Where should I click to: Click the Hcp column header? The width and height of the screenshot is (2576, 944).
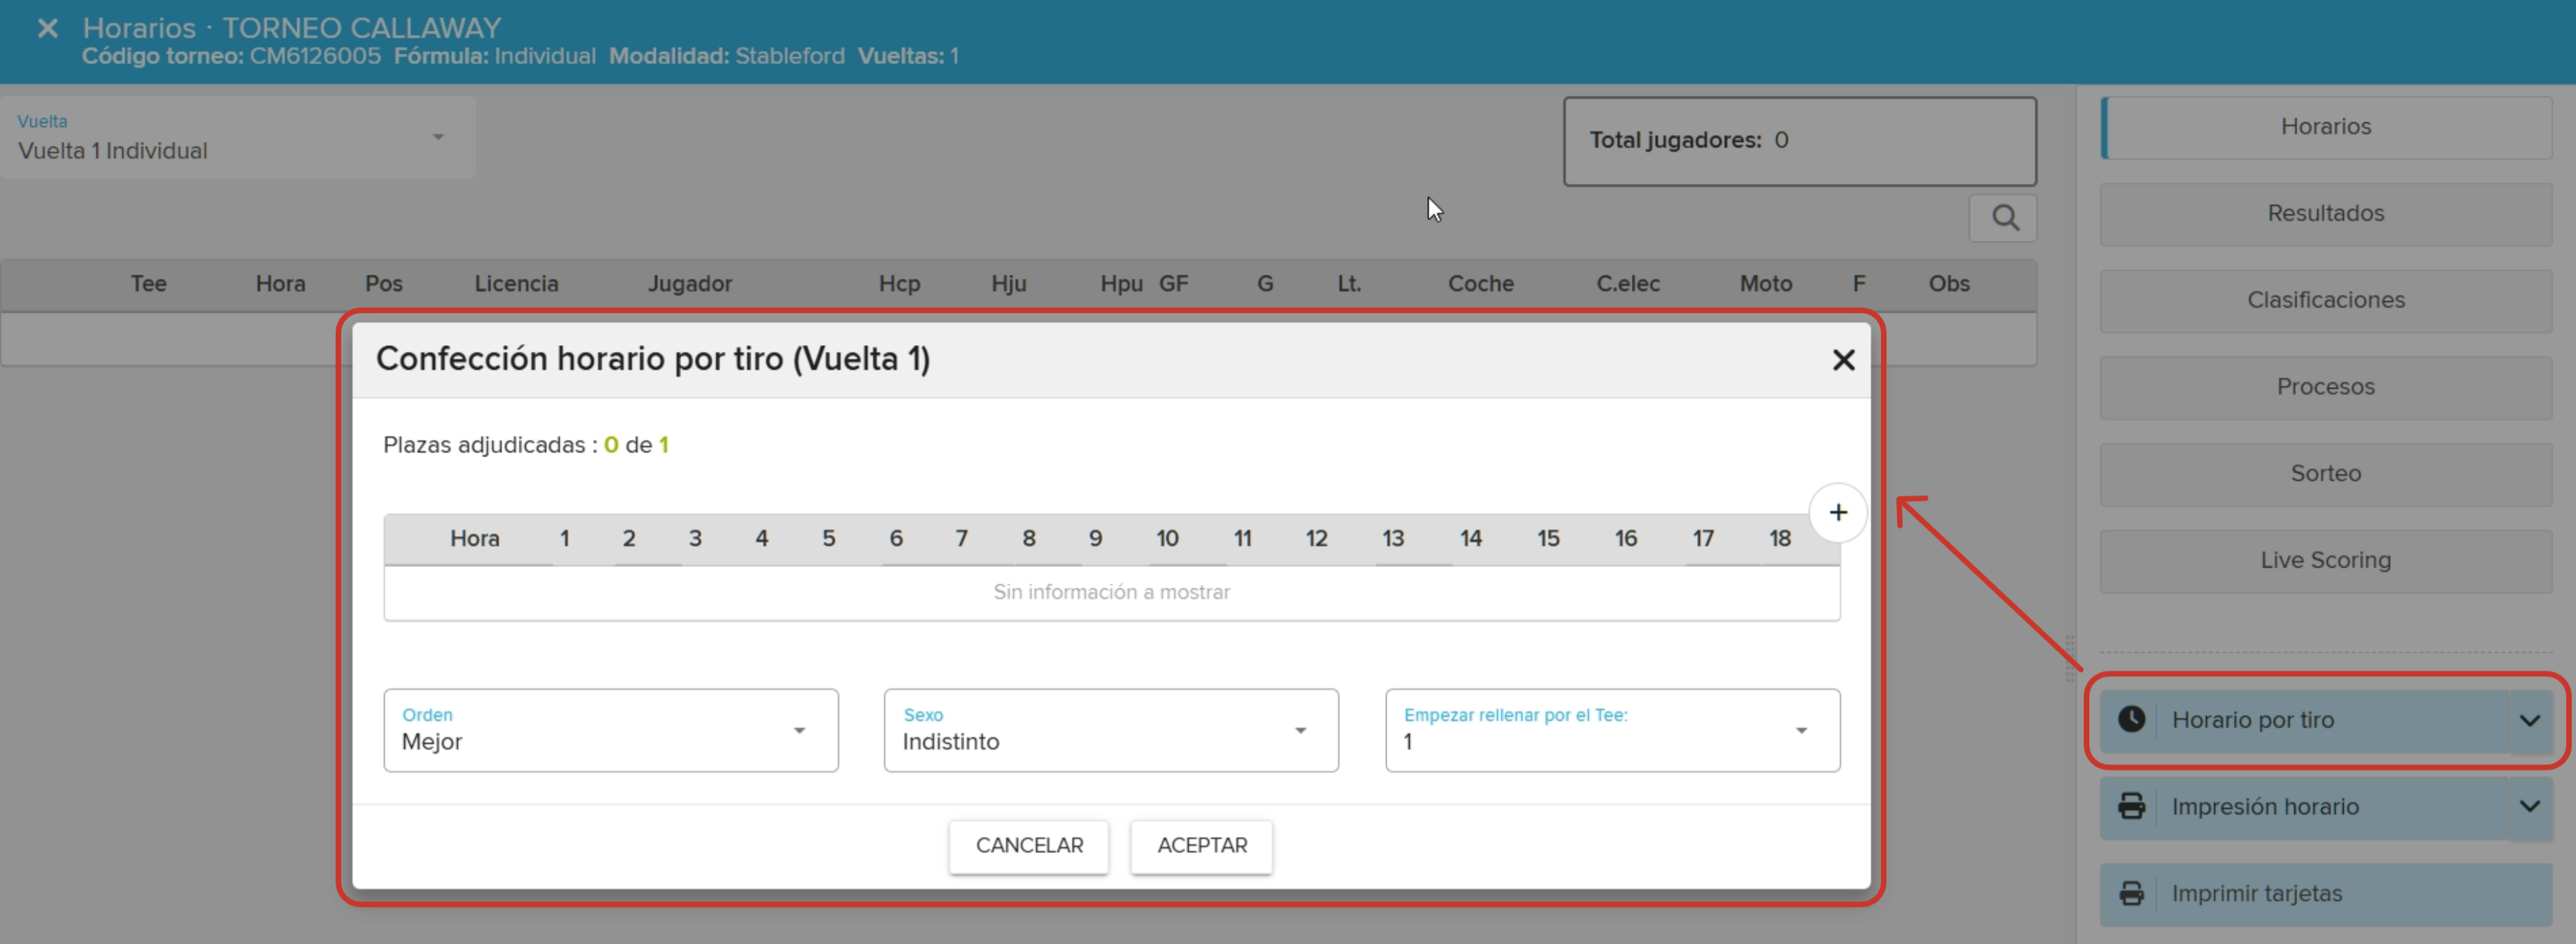click(x=899, y=284)
